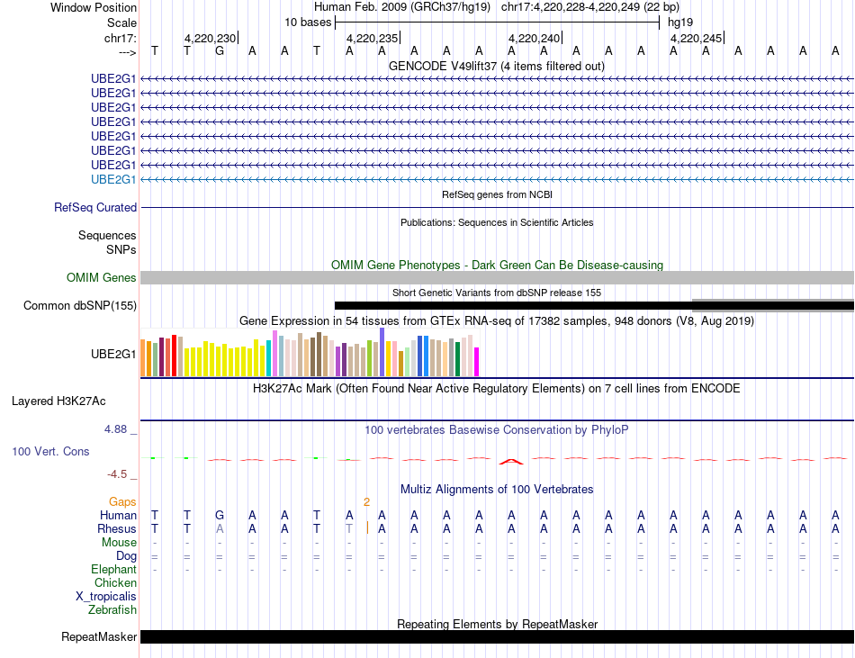Click the Scale track label
The width and height of the screenshot is (855, 658).
pos(121,23)
